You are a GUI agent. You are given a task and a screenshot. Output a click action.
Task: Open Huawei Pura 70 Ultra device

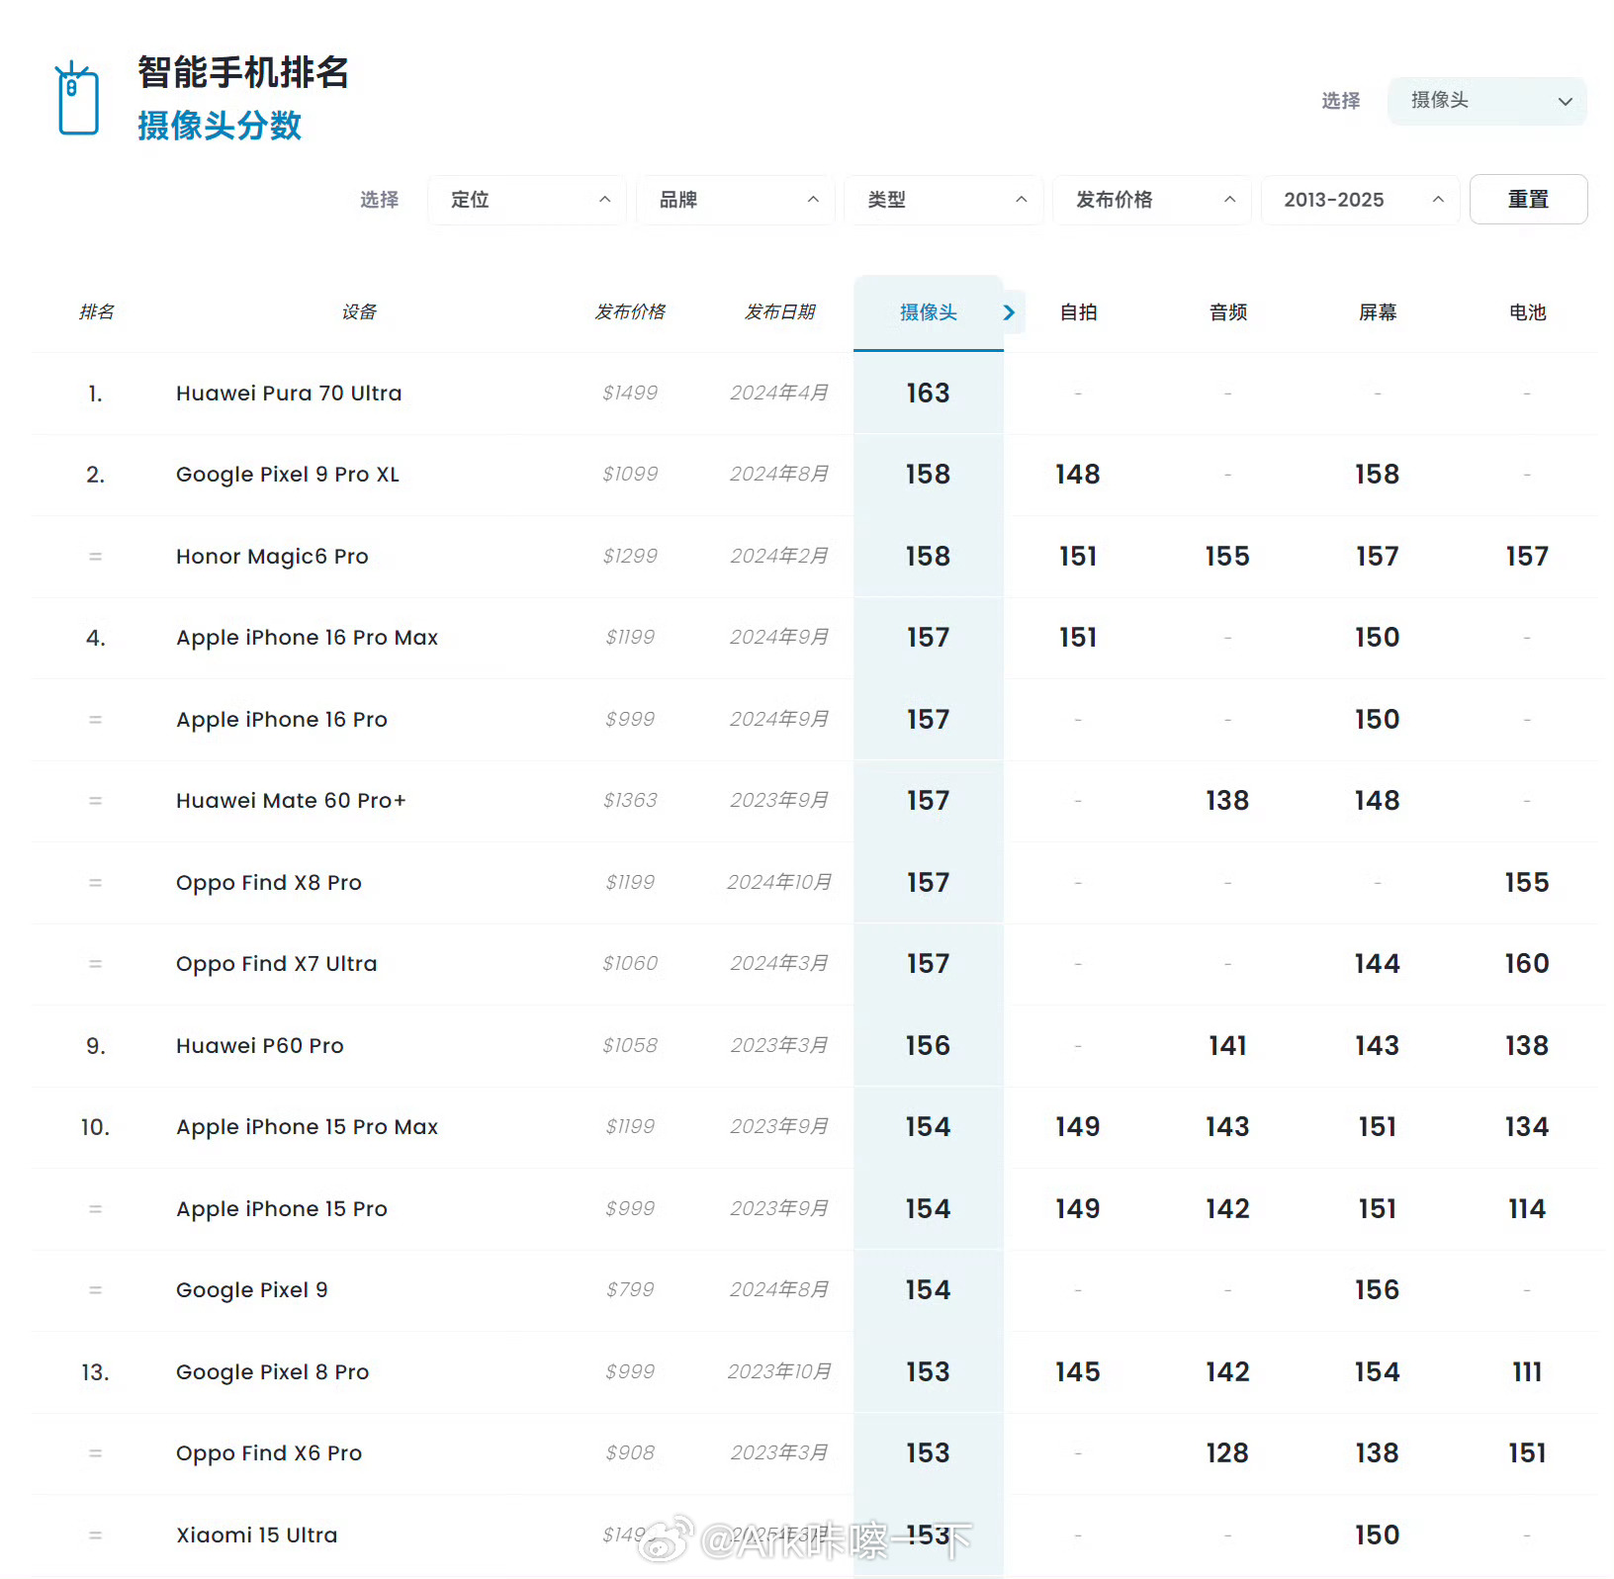pos(289,394)
